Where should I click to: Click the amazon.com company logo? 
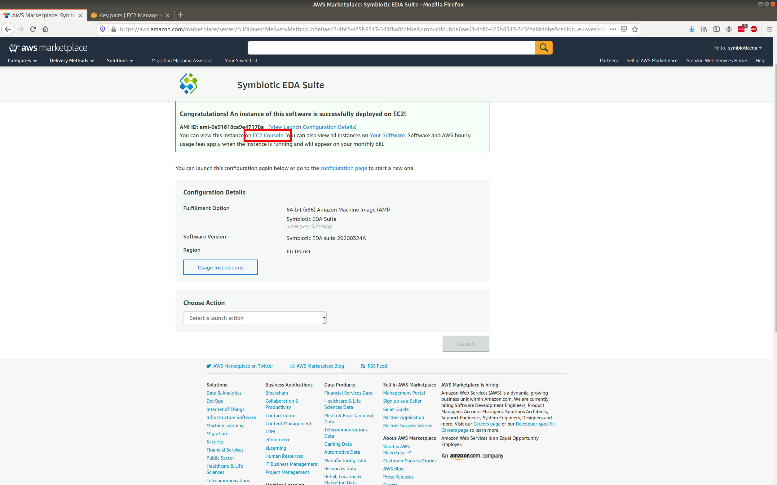click(472, 456)
